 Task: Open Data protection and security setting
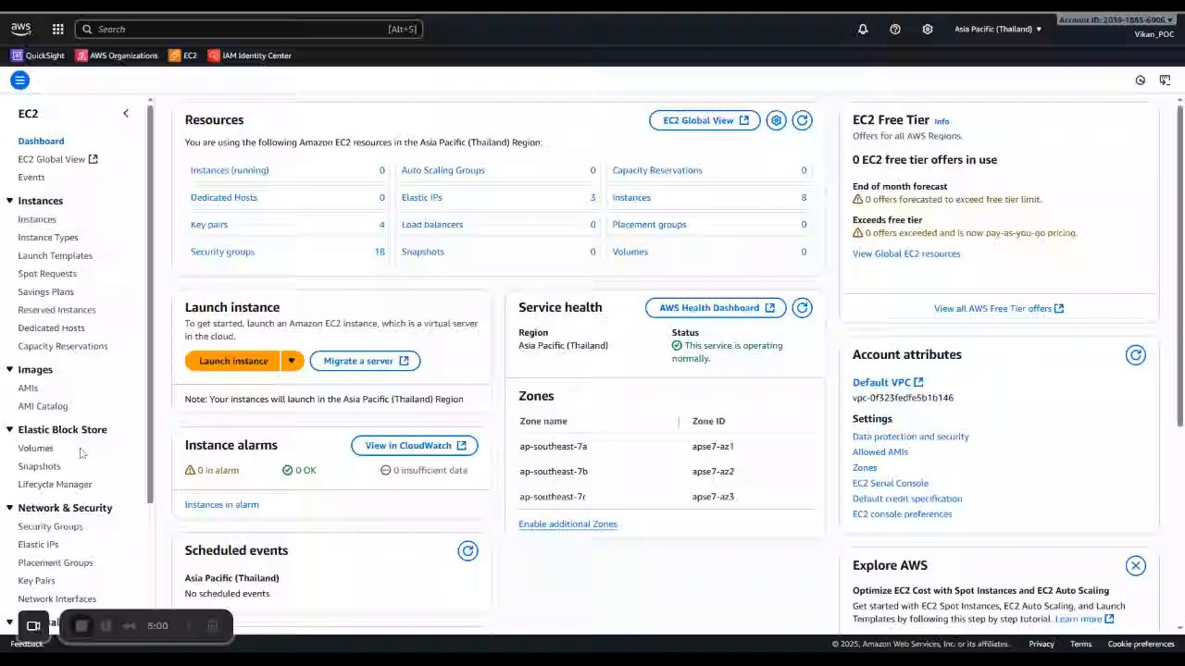click(911, 437)
